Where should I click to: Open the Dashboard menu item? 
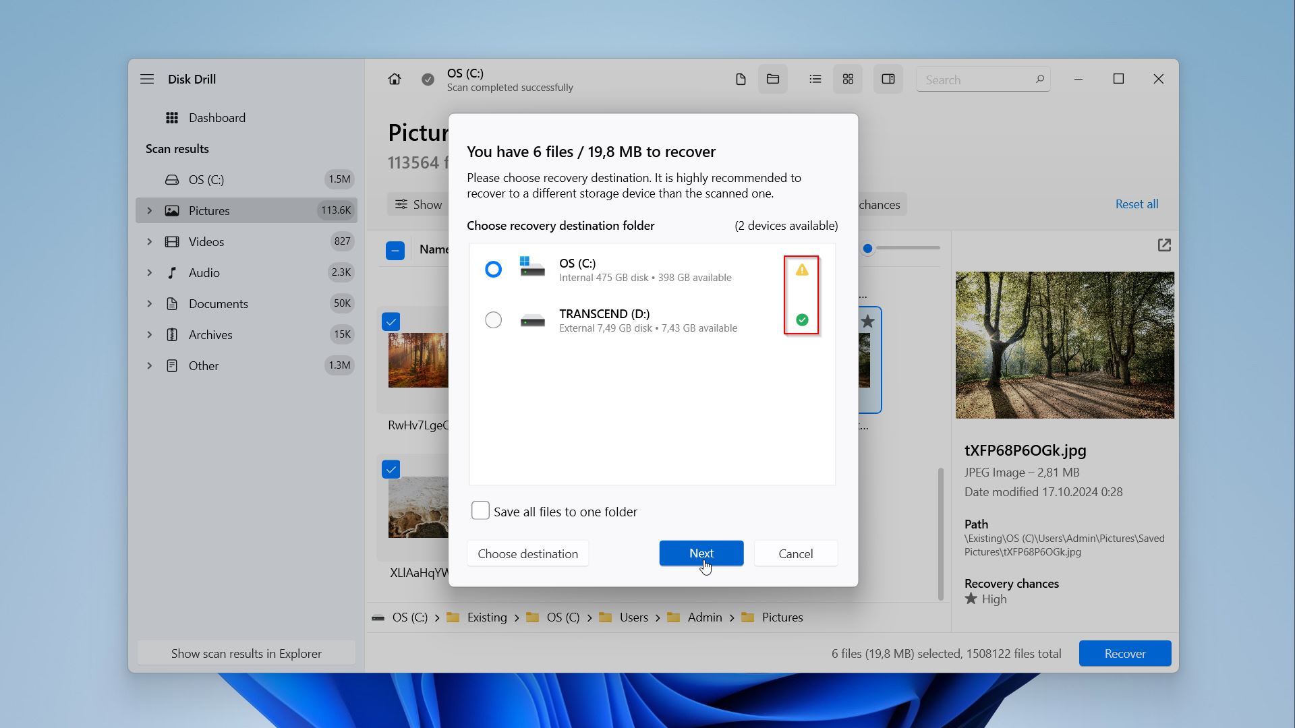[216, 117]
